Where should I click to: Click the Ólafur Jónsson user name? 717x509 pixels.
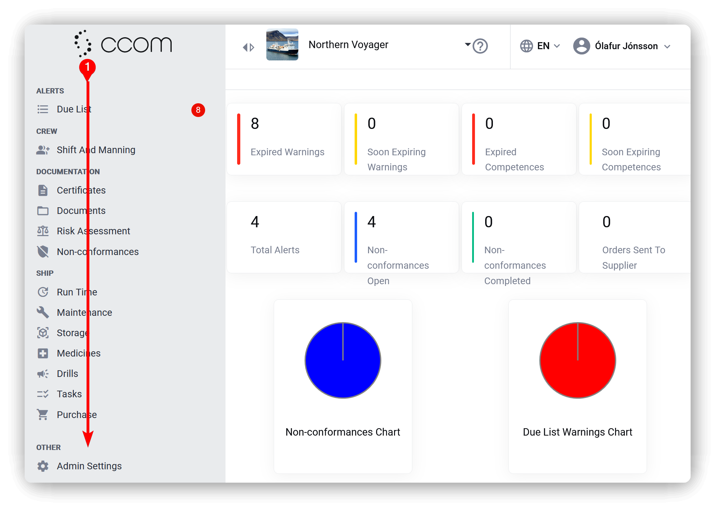tap(626, 46)
